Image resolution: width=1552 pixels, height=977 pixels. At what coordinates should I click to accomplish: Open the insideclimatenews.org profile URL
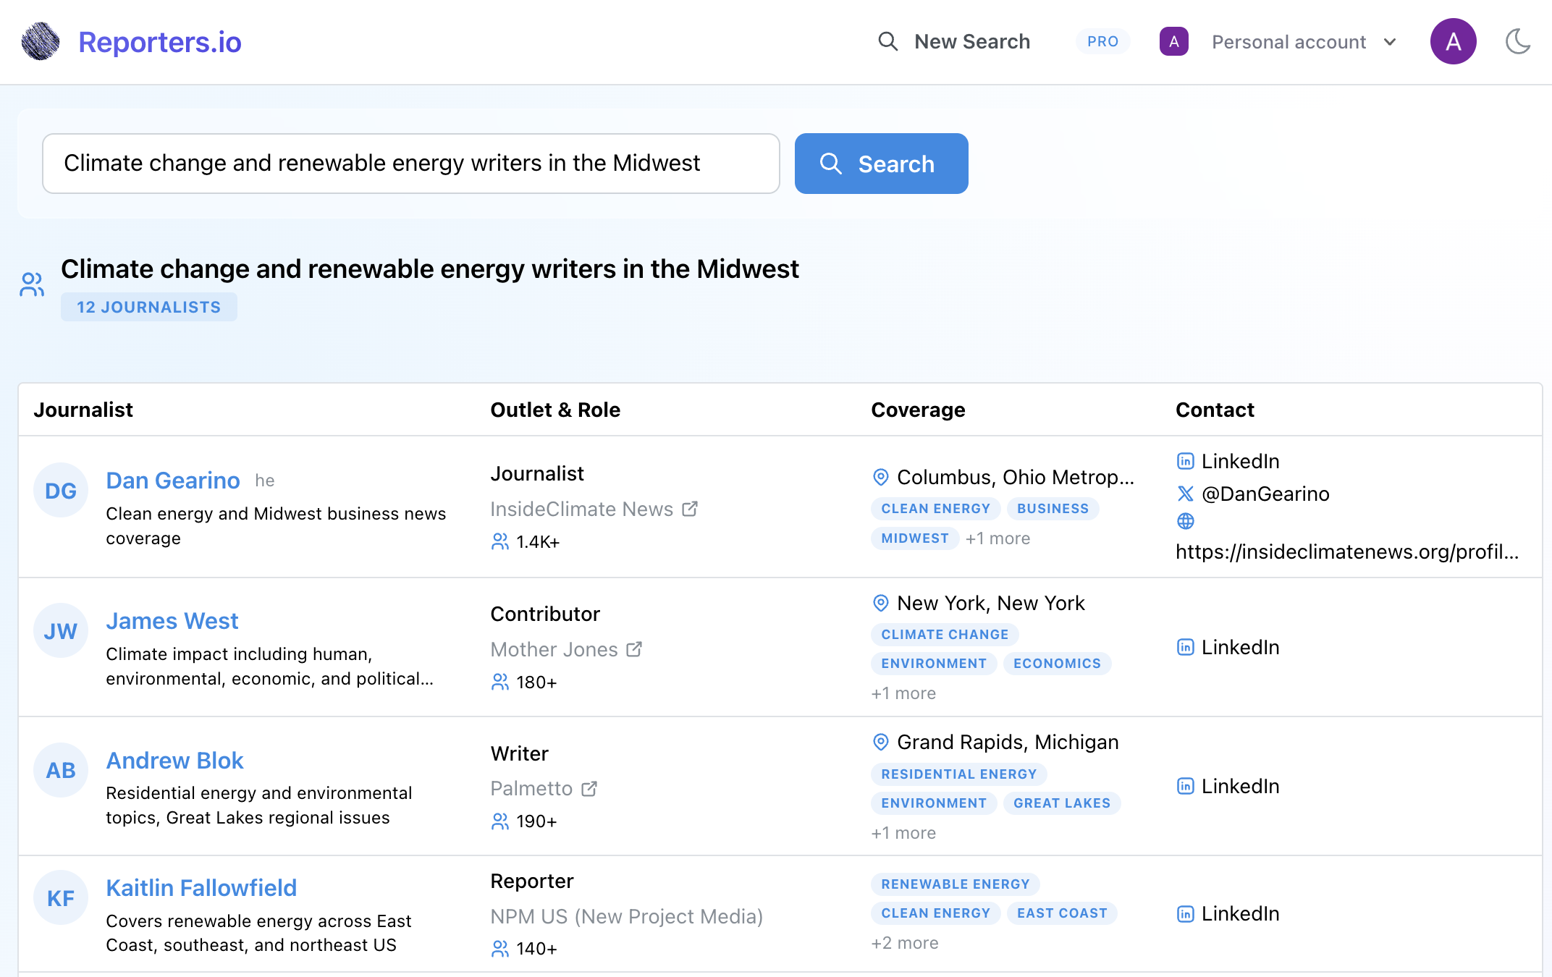coord(1347,551)
